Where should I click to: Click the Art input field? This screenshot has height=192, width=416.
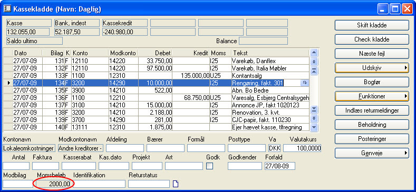pos(184,166)
